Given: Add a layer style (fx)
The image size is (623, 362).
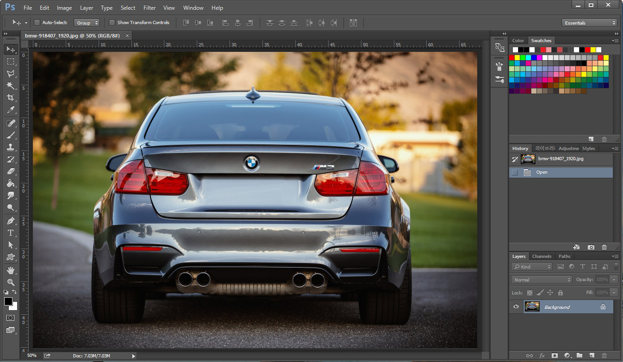Looking at the screenshot, I should coord(542,356).
